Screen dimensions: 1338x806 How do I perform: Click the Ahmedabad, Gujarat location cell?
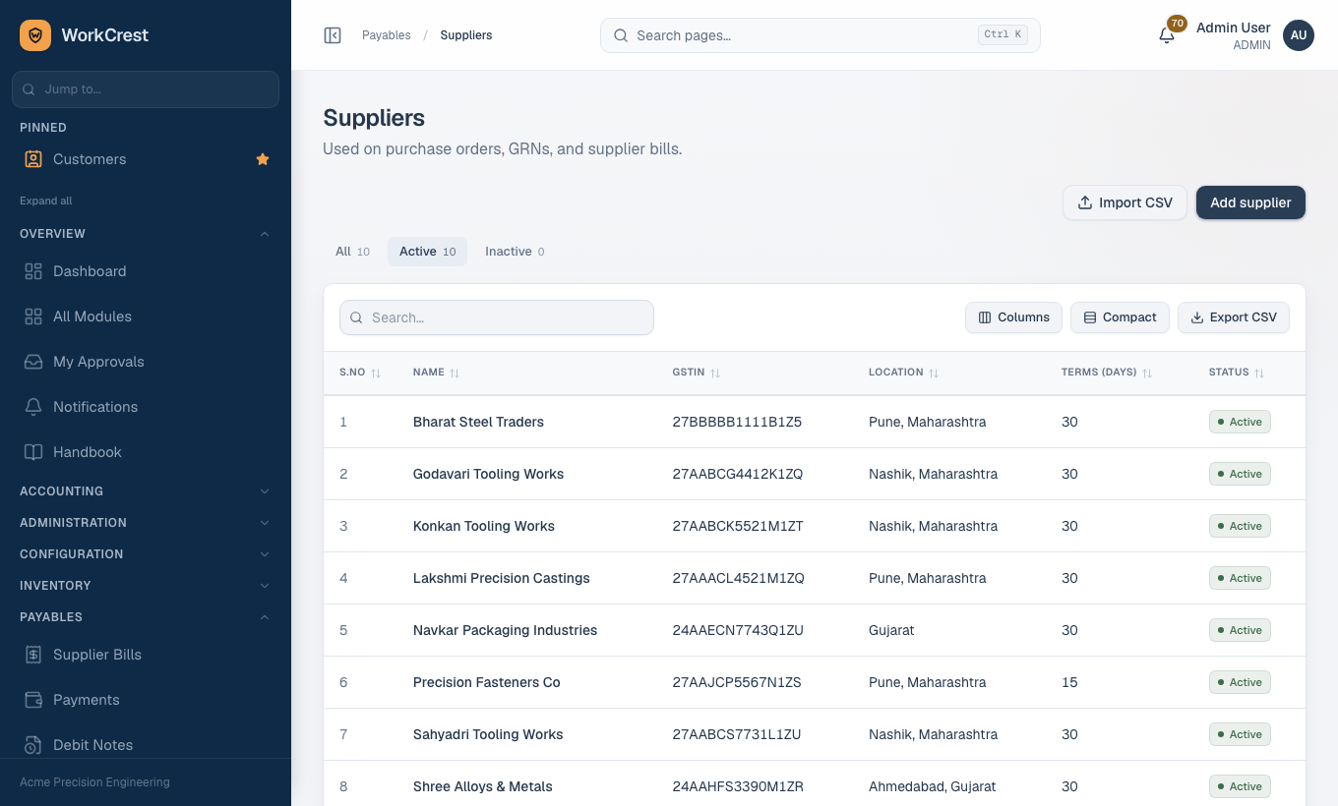(x=933, y=786)
